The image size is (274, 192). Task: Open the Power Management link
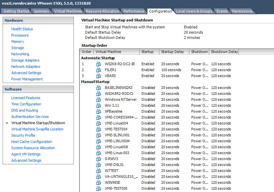[27, 79]
